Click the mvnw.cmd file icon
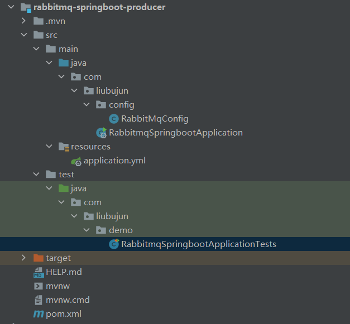Screen dimensions: 350x324 (x=39, y=300)
